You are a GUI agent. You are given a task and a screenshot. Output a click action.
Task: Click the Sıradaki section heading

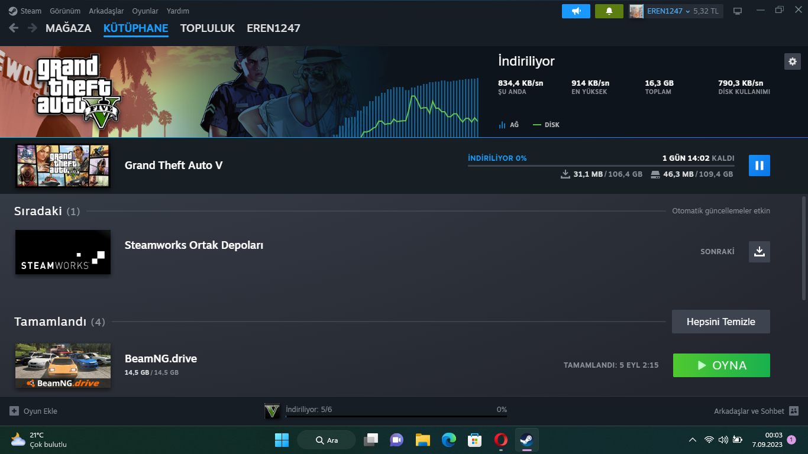pyautogui.click(x=38, y=211)
